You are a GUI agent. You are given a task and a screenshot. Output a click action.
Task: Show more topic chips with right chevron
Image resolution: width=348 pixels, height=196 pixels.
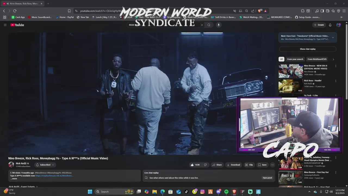coord(333,59)
